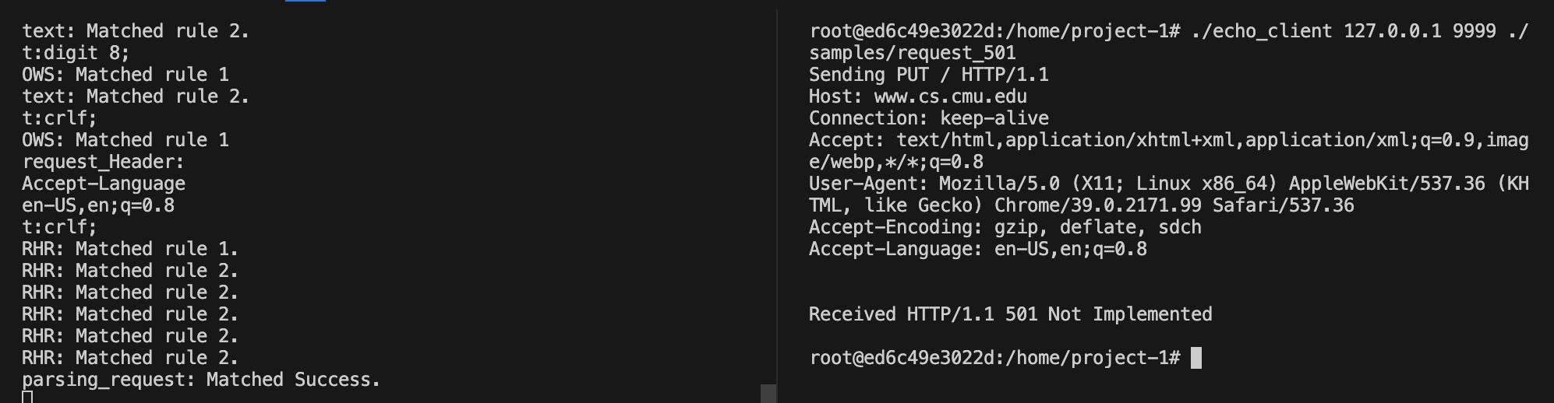
Task: Click the hollow cursor in left terminal
Action: pyautogui.click(x=27, y=398)
